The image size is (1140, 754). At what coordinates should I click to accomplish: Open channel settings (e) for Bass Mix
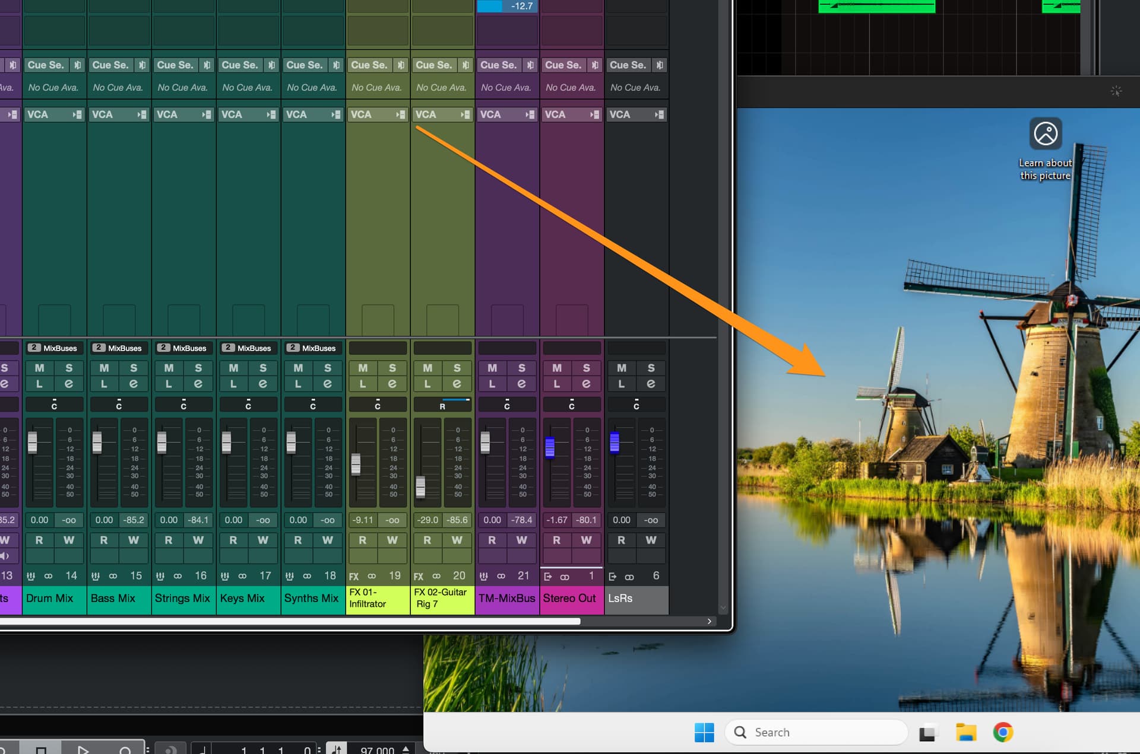(x=134, y=384)
